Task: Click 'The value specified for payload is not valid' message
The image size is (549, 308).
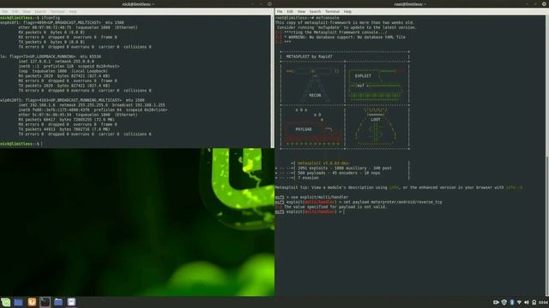Action: (331, 207)
